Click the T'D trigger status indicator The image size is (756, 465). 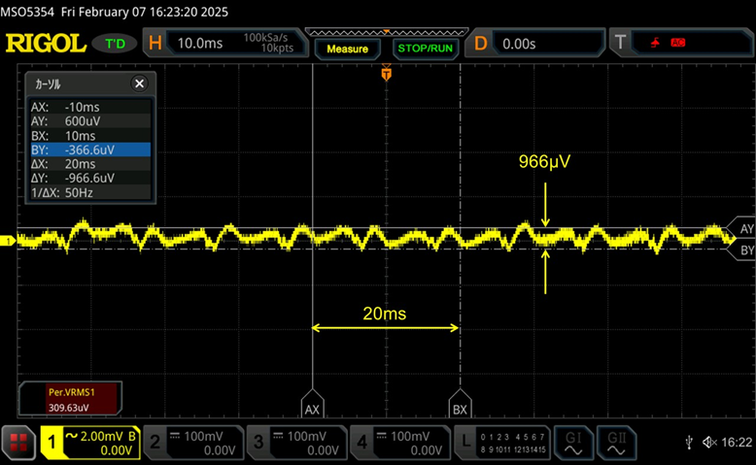click(x=116, y=44)
